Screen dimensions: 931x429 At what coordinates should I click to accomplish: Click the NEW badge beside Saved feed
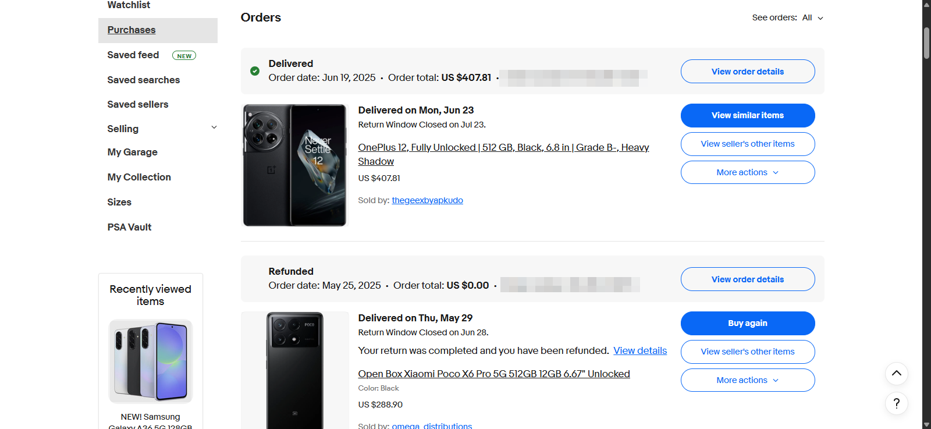[x=184, y=56]
